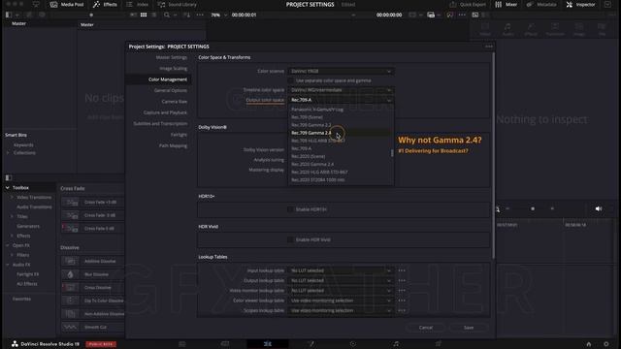Screen dimensions: 621x349
Task: Open Project Settings via bottom-right gear icon
Action: tap(605, 344)
